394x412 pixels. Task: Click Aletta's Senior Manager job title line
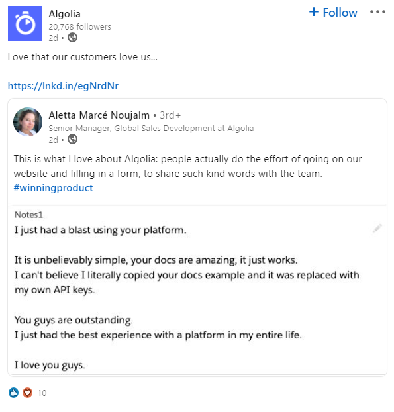coord(151,129)
